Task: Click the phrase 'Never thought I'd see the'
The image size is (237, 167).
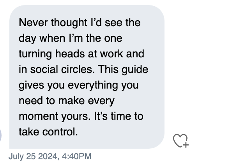Action: 80,23
